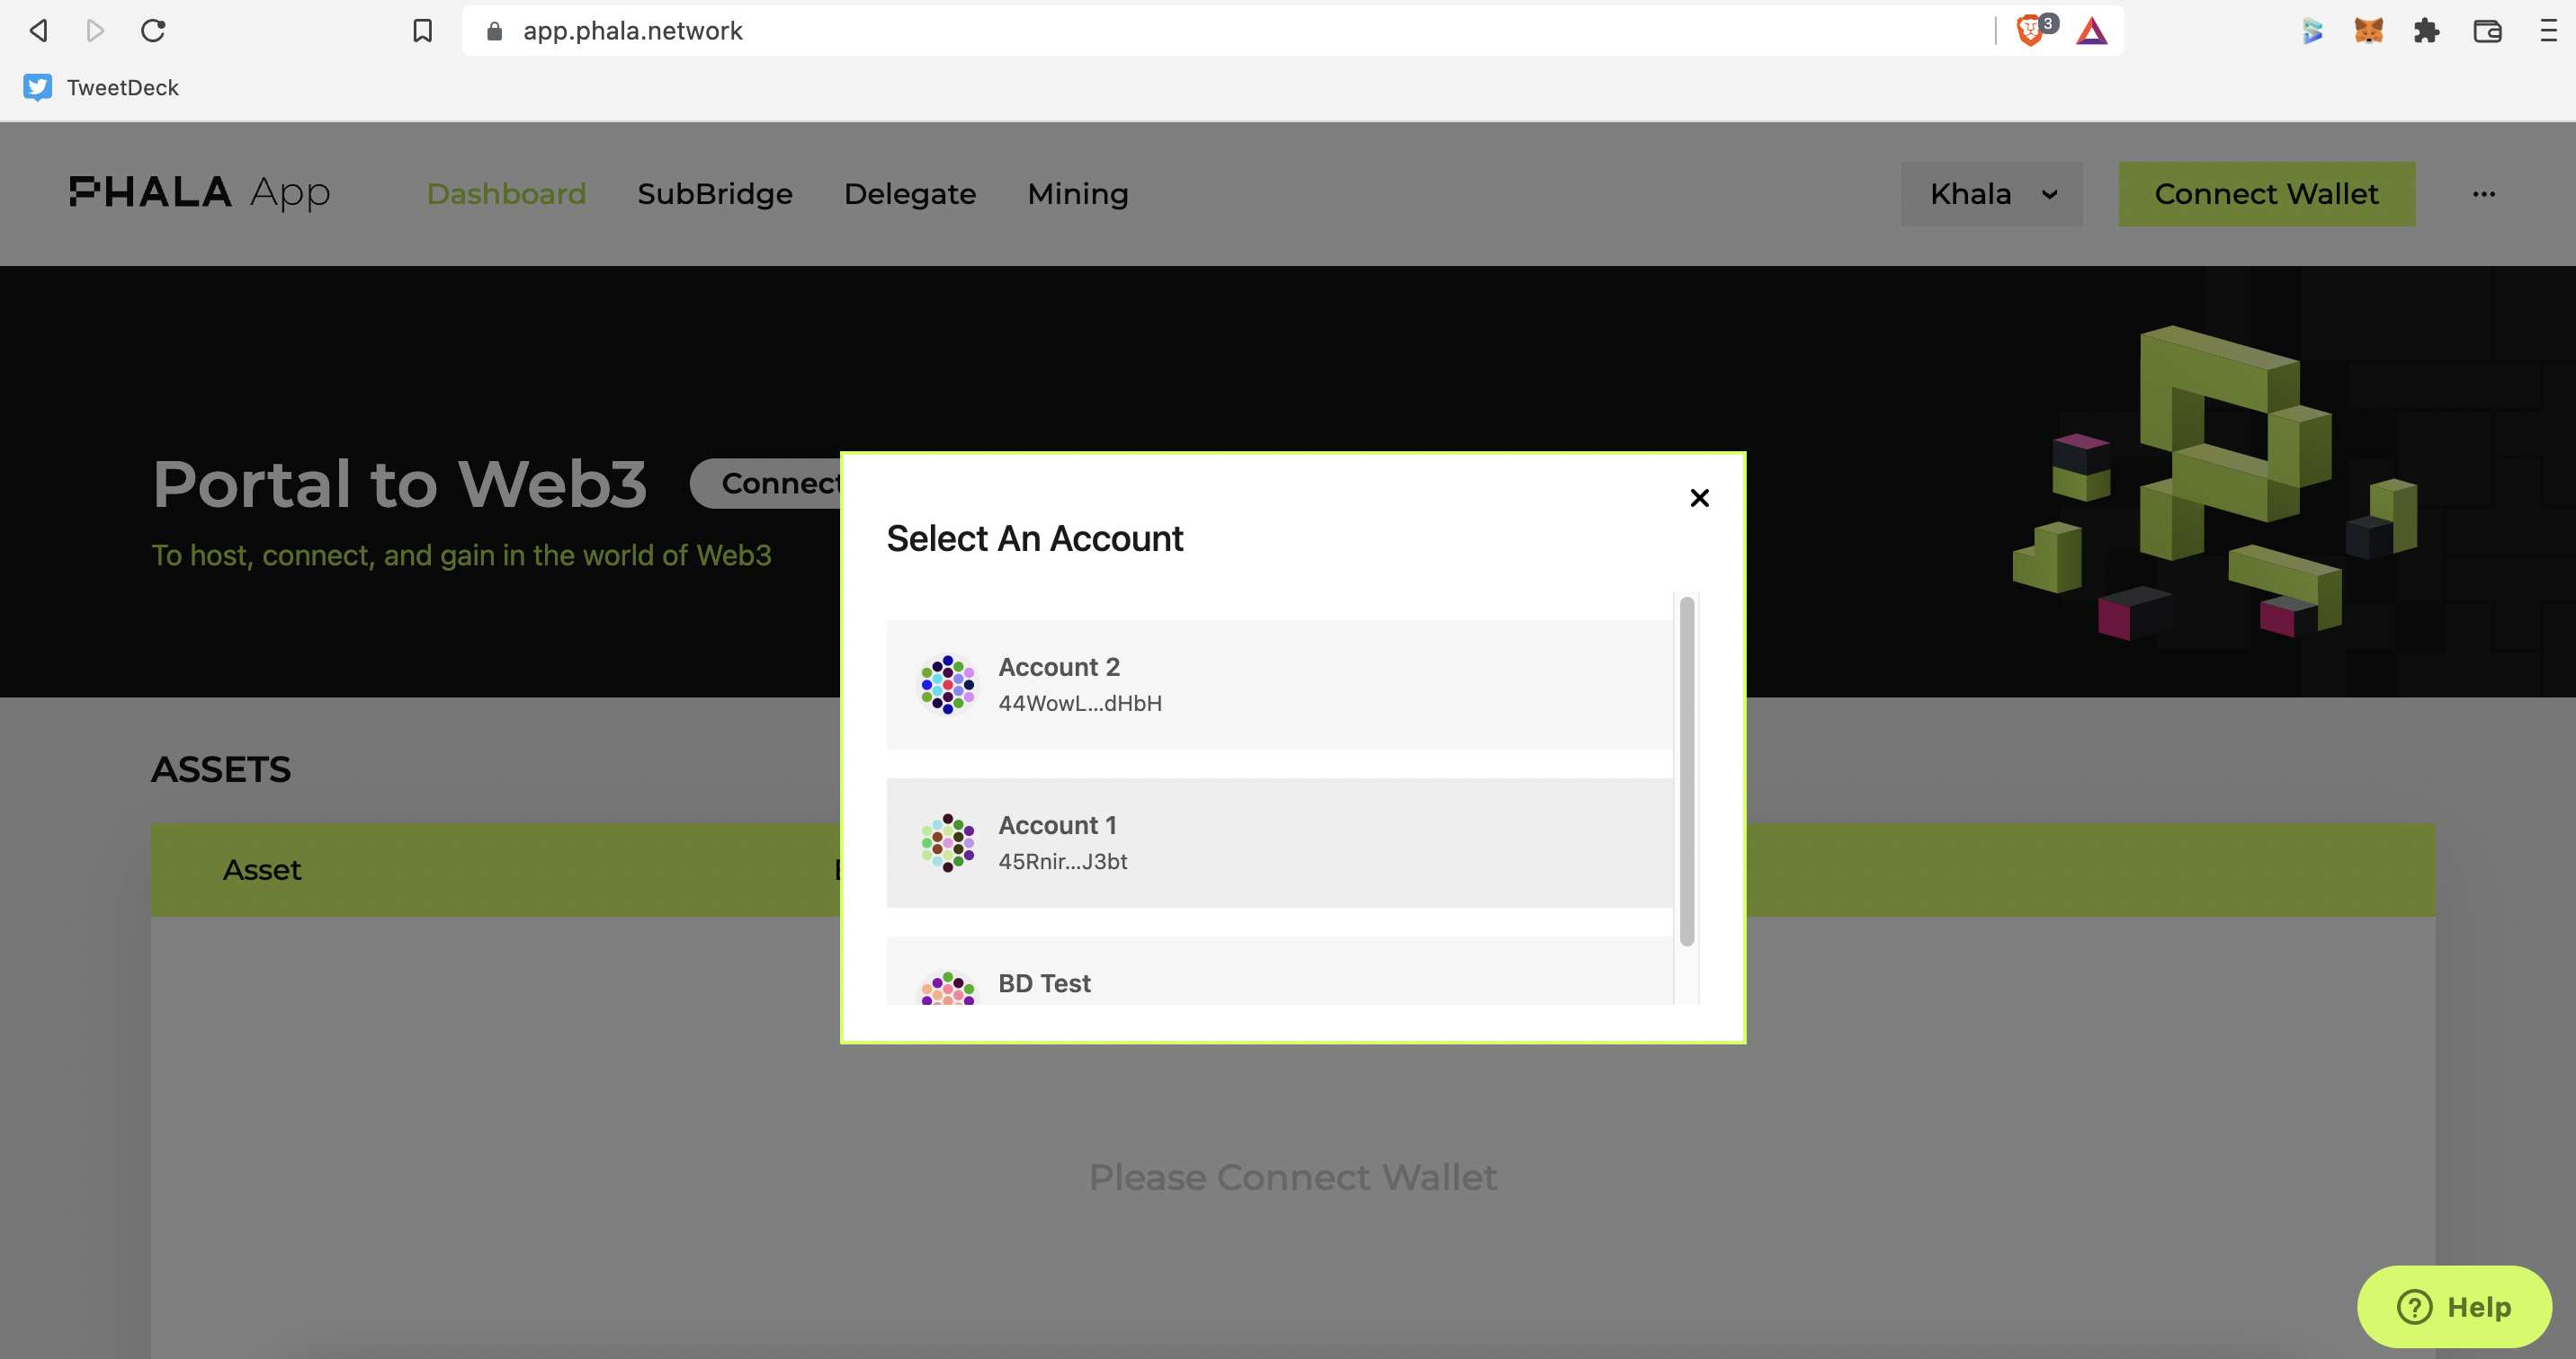
Task: Click the lock icon in address bar
Action: pos(494,31)
